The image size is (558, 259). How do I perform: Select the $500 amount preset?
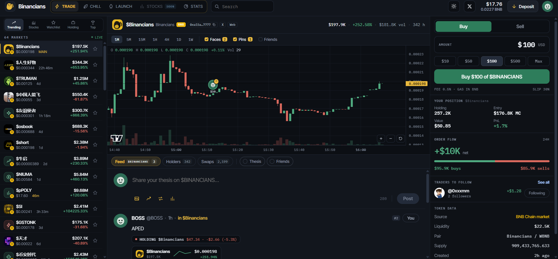[x=515, y=61]
